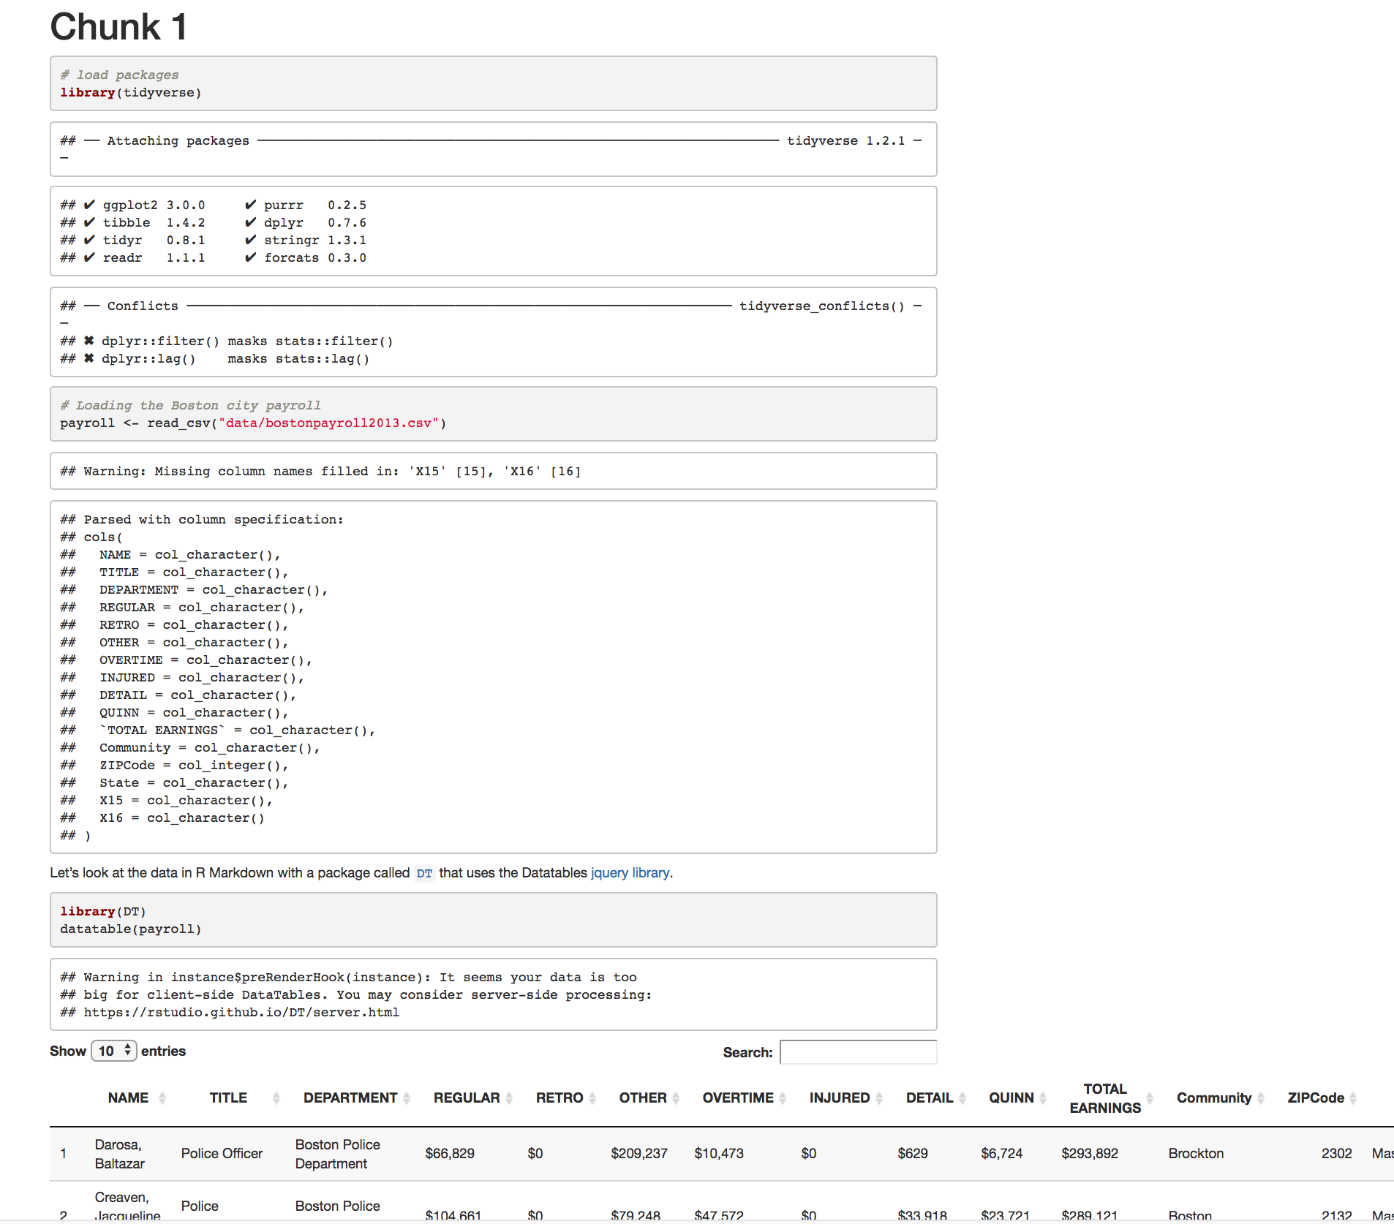Click the $293,892 total earnings cell
The width and height of the screenshot is (1394, 1224).
tap(1090, 1154)
